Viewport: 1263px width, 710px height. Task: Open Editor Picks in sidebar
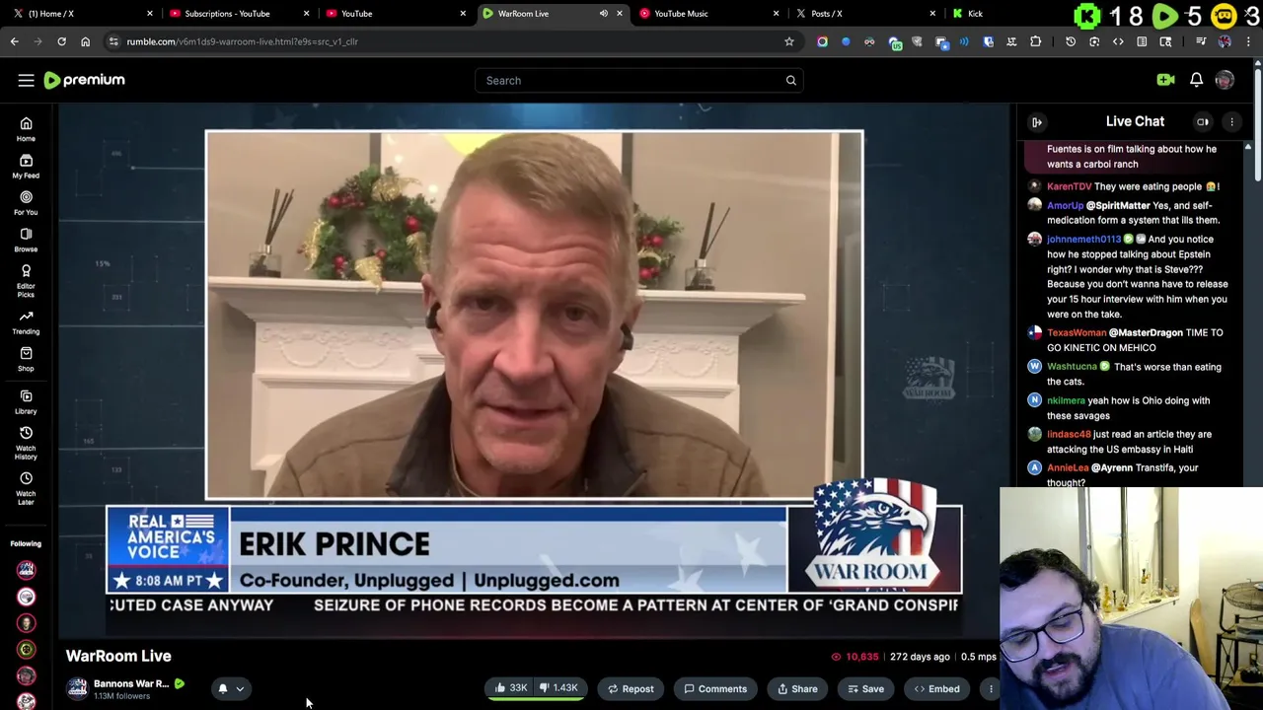pos(26,280)
